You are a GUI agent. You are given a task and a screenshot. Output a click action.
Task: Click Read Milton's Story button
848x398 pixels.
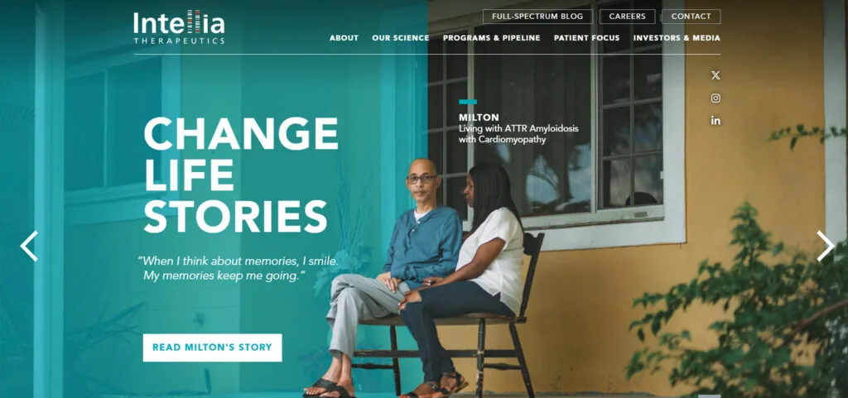(x=213, y=348)
